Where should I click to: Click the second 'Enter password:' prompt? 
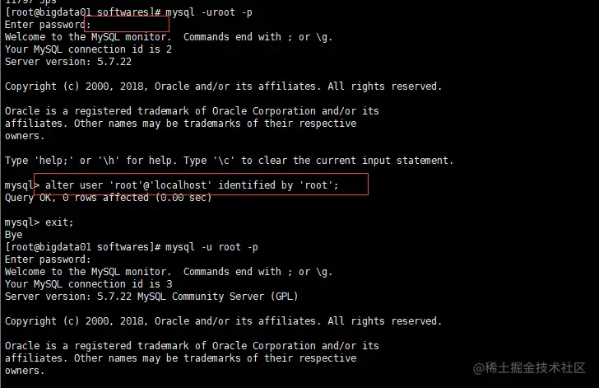[48, 259]
